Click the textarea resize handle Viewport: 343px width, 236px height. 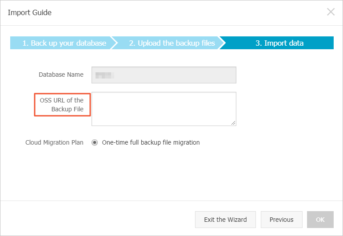pos(233,123)
